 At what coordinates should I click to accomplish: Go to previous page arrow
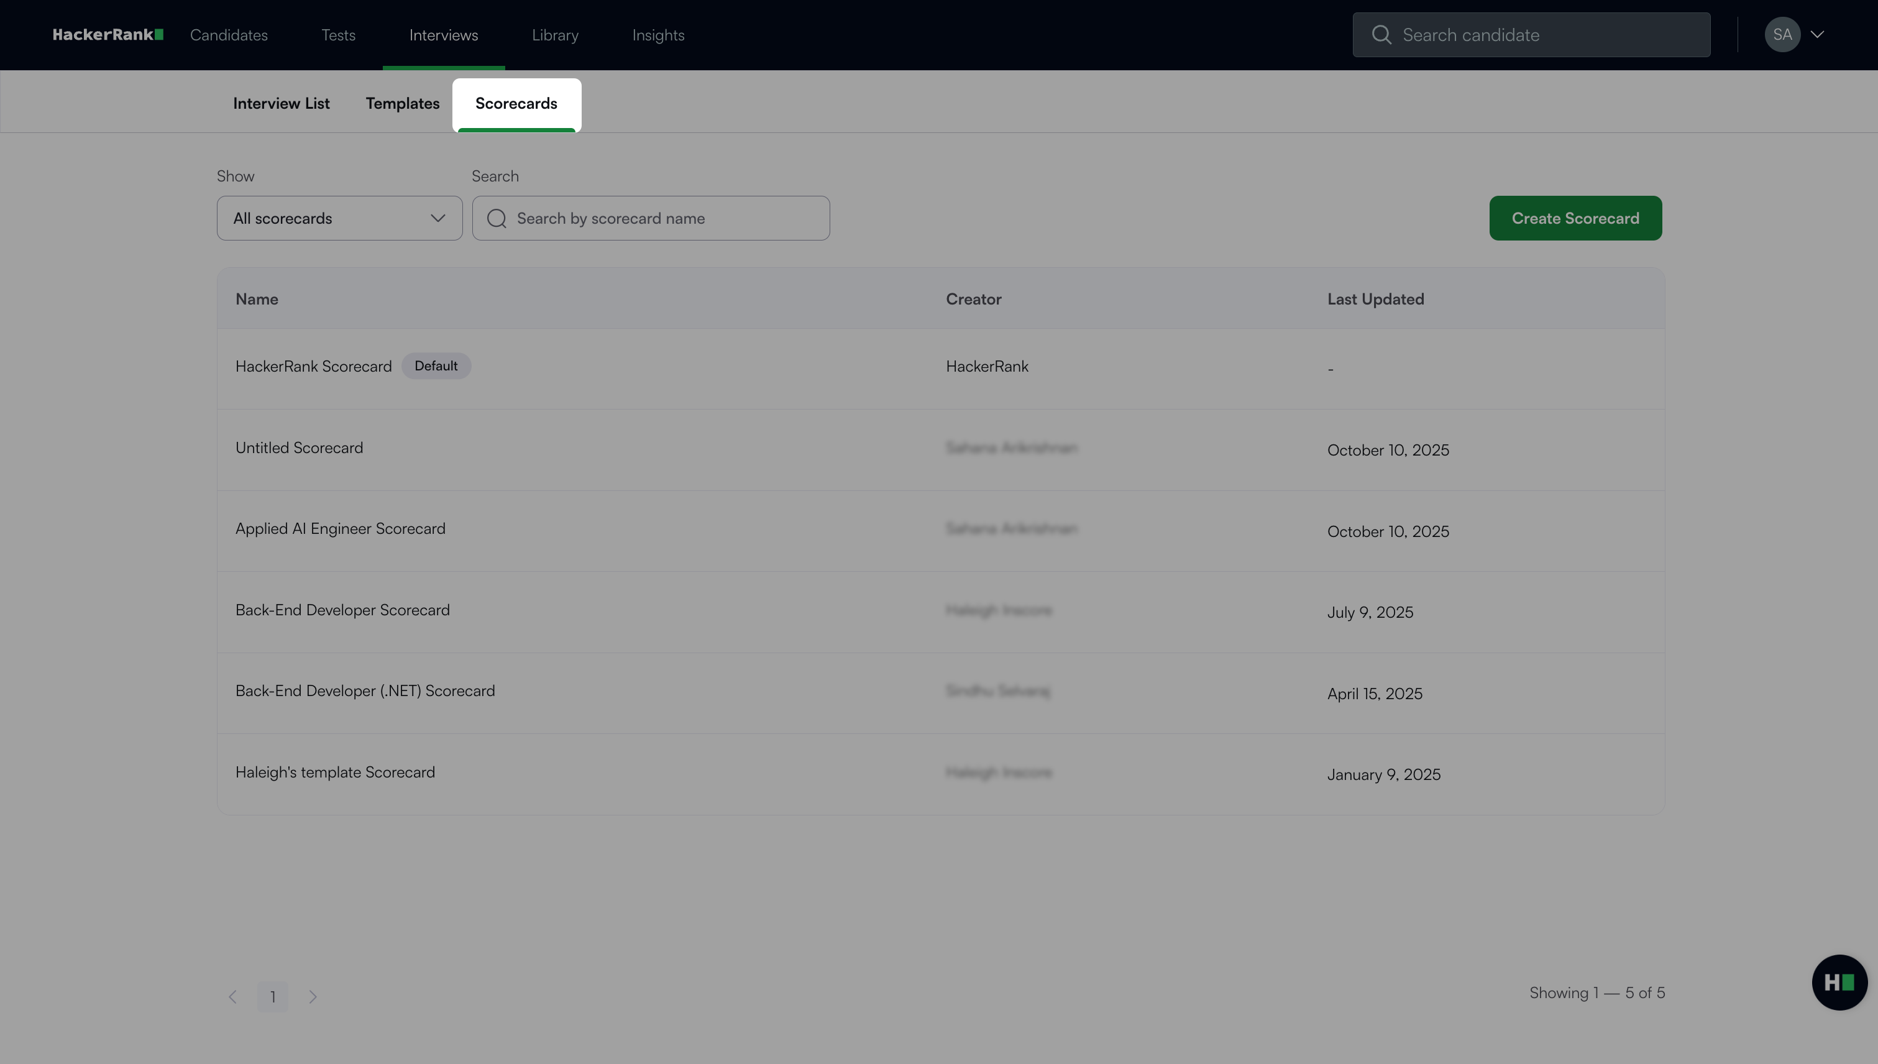232,997
